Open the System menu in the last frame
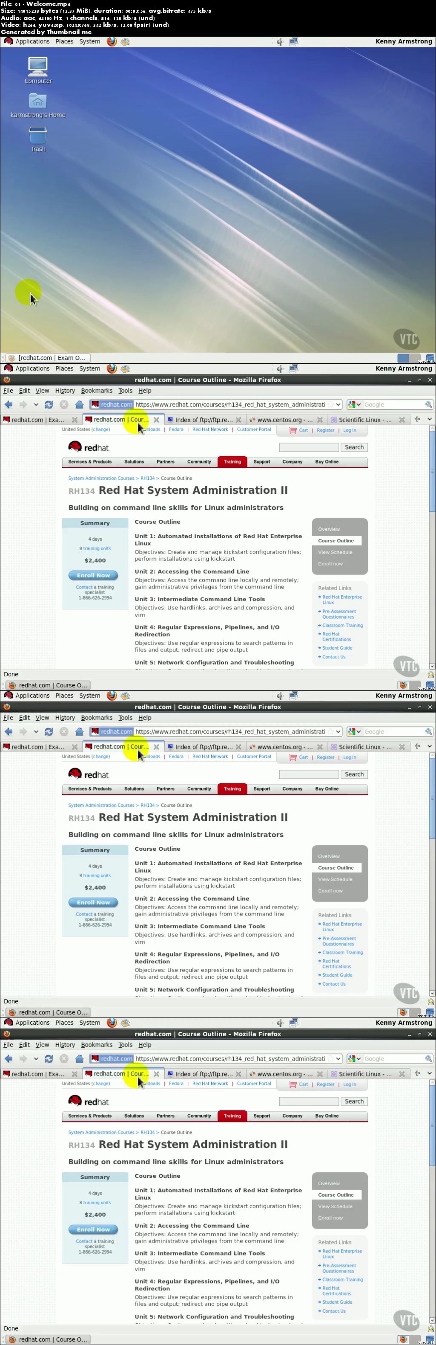436x1345 pixels. tap(90, 1022)
